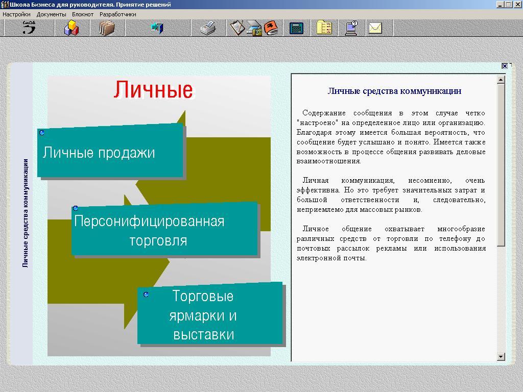Open the folders documents icon
This screenshot has height=392, width=523.
107,28
